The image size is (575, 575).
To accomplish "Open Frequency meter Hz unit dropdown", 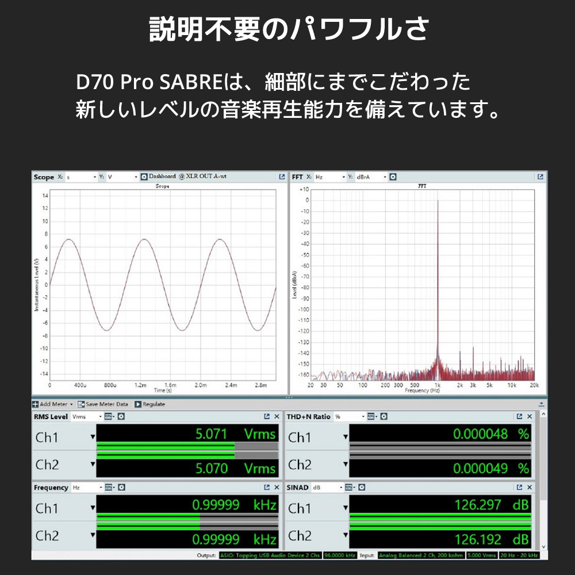I will pyautogui.click(x=87, y=487).
